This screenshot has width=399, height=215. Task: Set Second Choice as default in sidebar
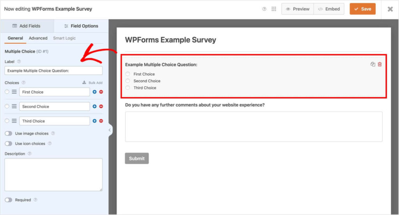[x=7, y=106]
